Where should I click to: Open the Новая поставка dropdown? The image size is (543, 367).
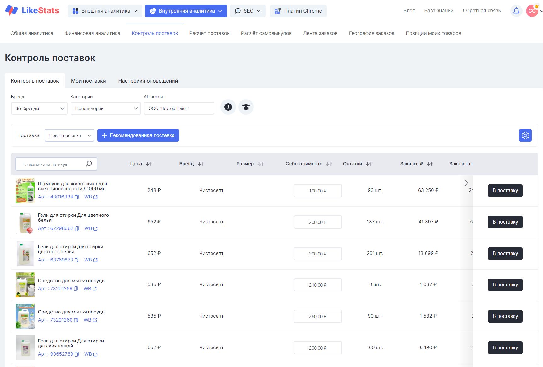[69, 135]
